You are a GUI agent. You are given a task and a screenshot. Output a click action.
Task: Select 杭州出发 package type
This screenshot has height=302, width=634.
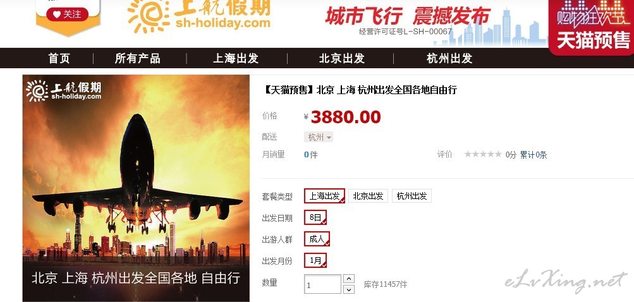(411, 196)
